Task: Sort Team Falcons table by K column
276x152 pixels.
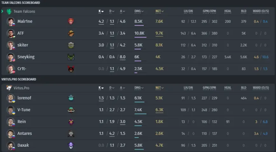Action: tap(101, 11)
